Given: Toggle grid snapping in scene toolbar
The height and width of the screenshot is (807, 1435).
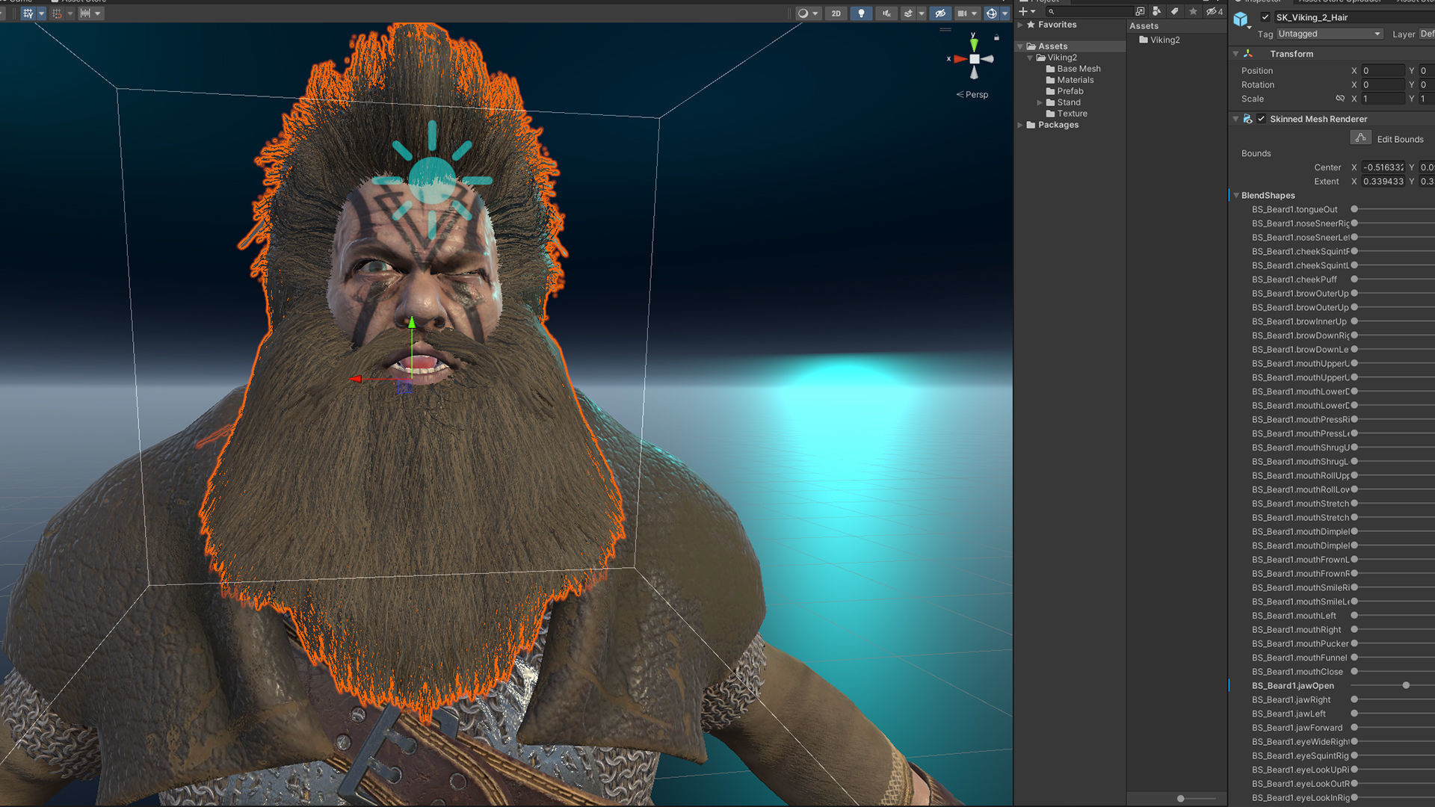Looking at the screenshot, I should point(28,13).
